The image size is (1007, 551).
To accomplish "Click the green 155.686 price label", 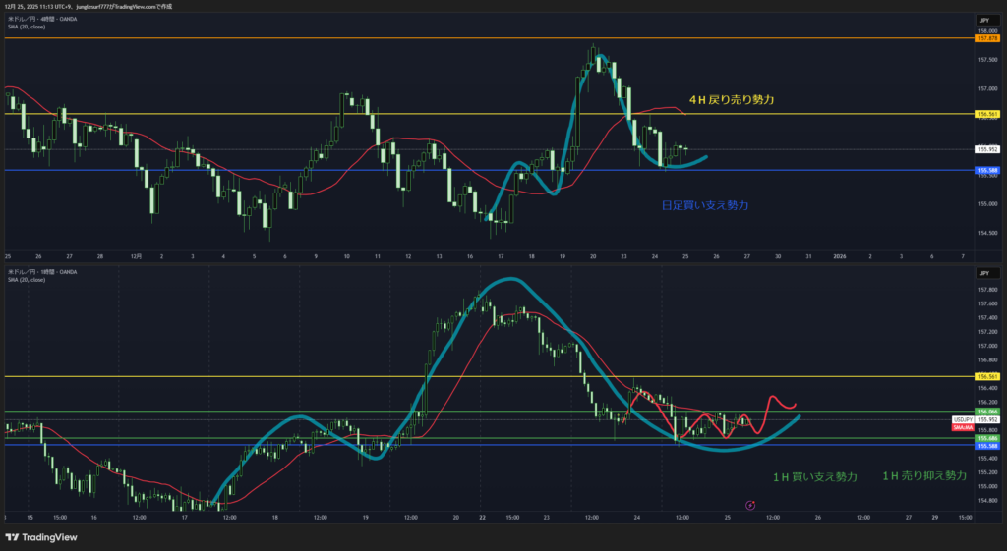I will pyautogui.click(x=986, y=438).
